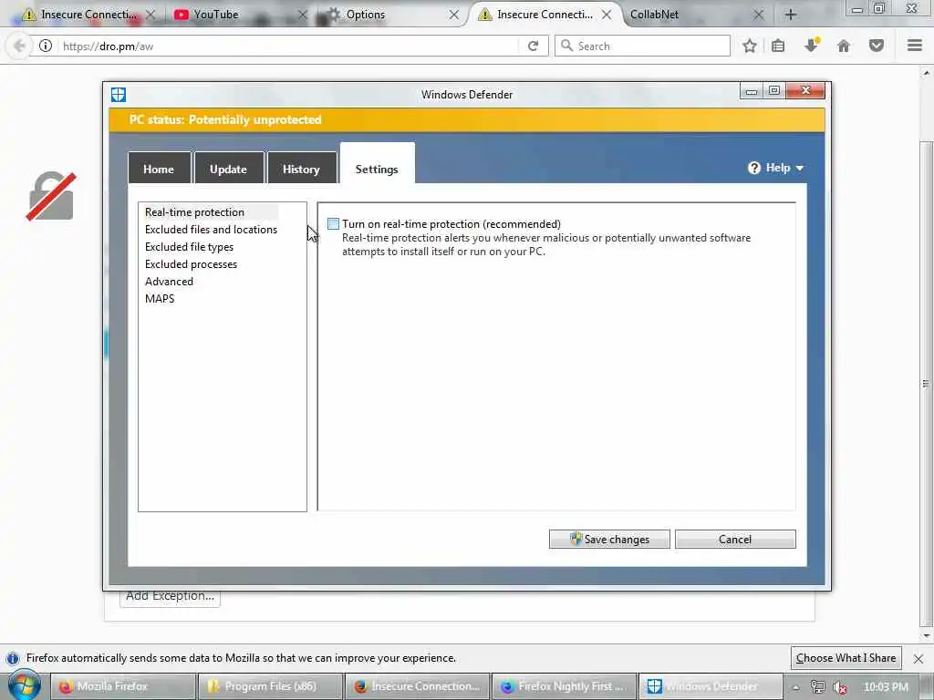This screenshot has width=934, height=700.
Task: Click the notification bar info icon
Action: pos(12,658)
